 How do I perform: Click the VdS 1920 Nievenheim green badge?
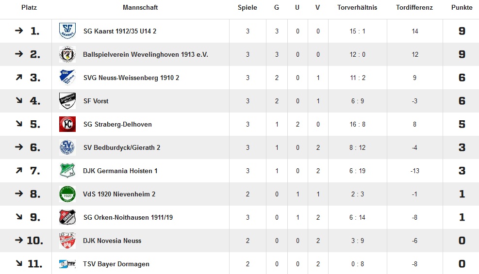tap(67, 194)
